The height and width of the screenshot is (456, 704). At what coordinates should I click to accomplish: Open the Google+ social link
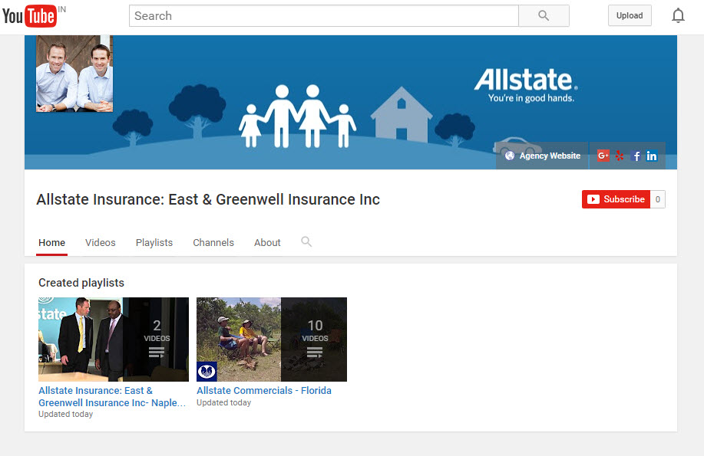coord(603,156)
